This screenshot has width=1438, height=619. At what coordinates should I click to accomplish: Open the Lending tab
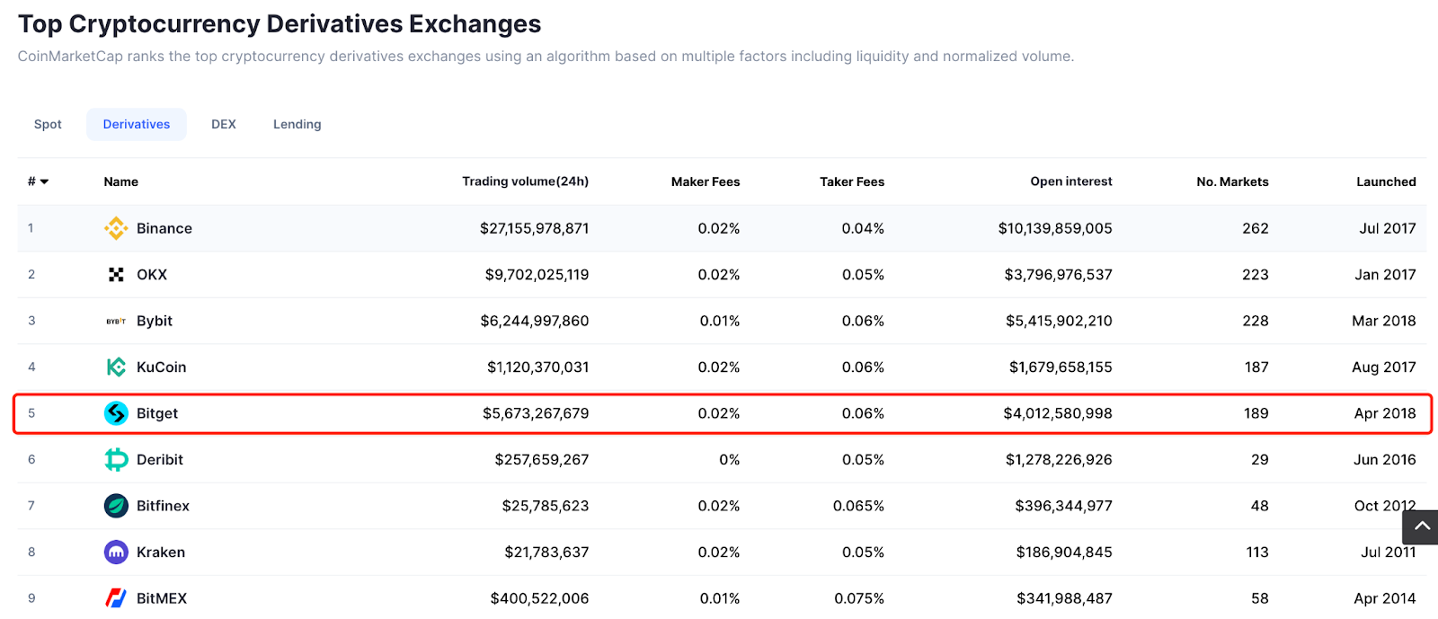[297, 124]
